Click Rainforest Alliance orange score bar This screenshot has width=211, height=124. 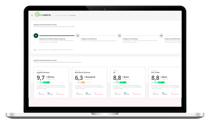[x=83, y=82]
